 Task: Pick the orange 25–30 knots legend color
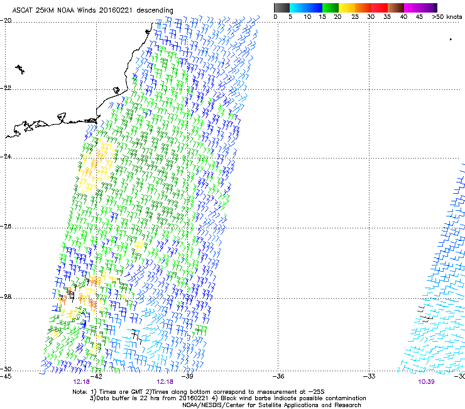[x=363, y=8]
